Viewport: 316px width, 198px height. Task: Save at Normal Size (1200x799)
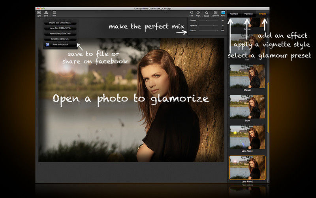[60, 34]
